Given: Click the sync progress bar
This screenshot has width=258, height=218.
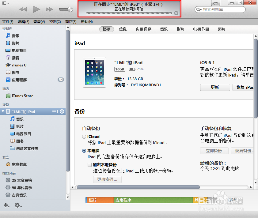Looking at the screenshot, I should point(129,13).
